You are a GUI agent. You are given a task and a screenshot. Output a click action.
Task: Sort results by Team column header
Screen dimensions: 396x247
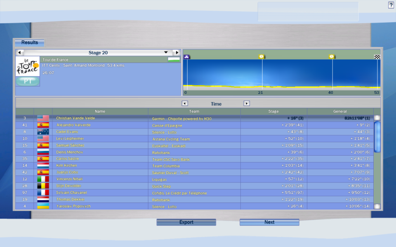pyautogui.click(x=194, y=111)
